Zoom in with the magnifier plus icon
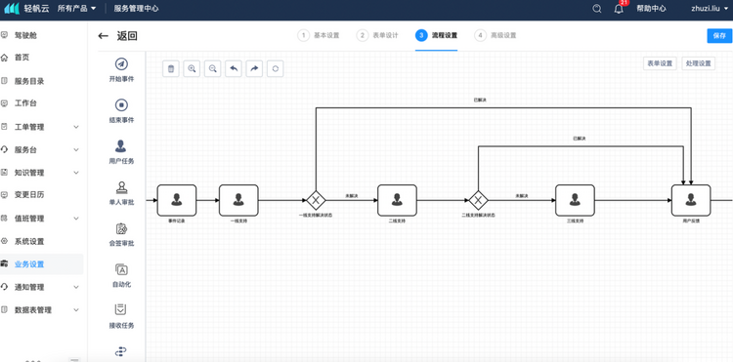The image size is (733, 362). (x=192, y=68)
